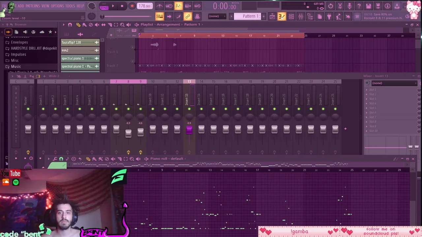422x237 pixels.
Task: Click the save project floppy icon
Action: [369, 6]
